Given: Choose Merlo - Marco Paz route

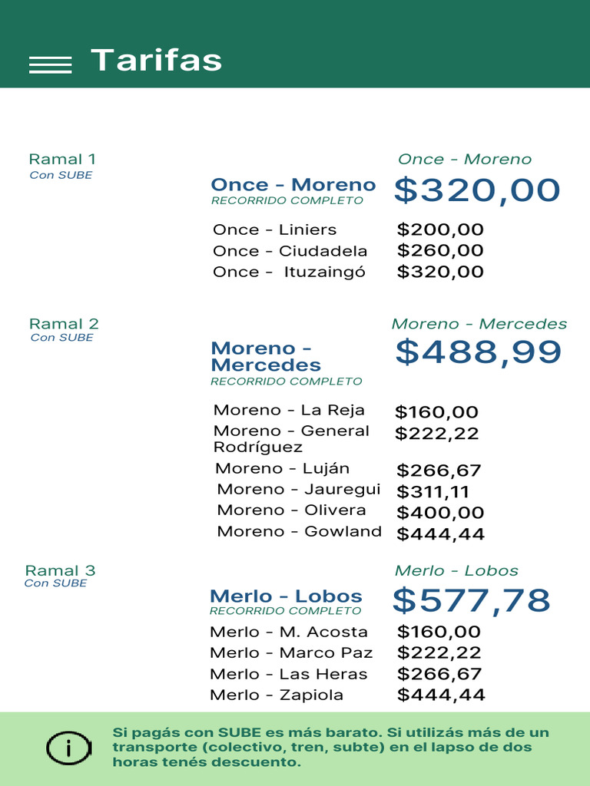Looking at the screenshot, I should pos(291,652).
